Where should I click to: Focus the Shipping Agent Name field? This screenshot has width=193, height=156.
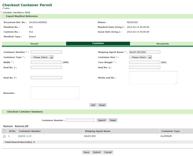click(x=144, y=52)
